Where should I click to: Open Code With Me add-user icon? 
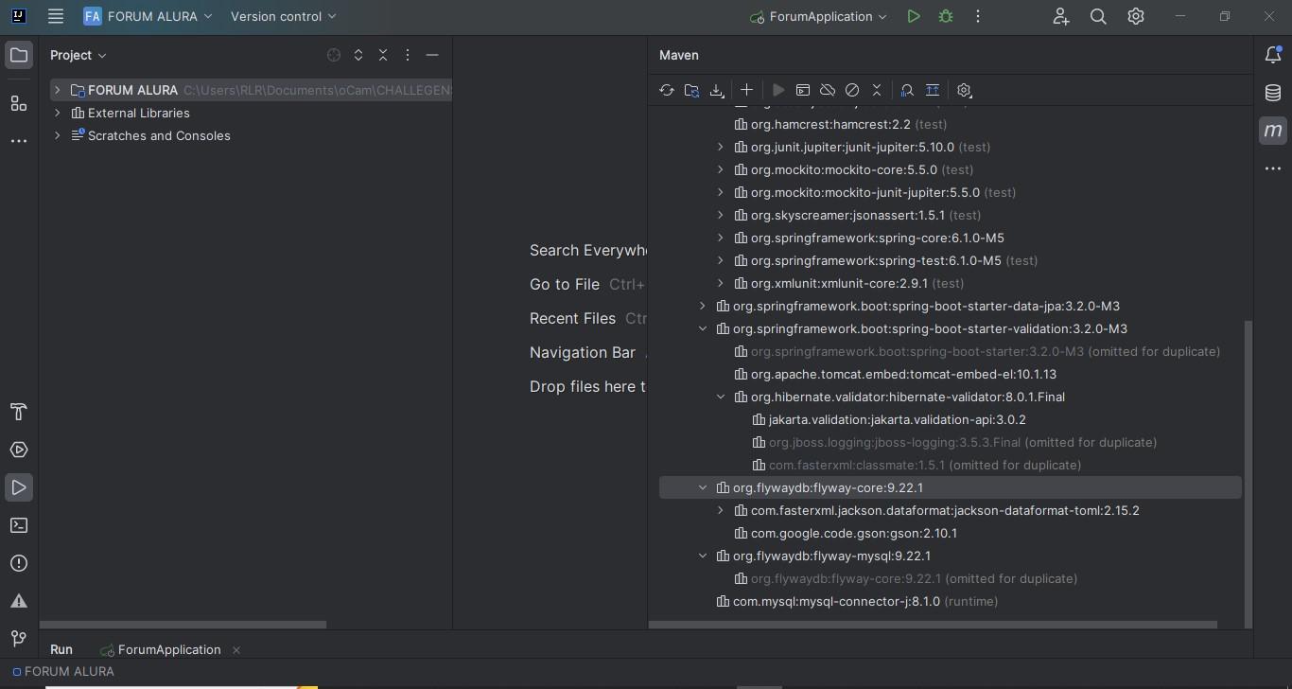1060,16
